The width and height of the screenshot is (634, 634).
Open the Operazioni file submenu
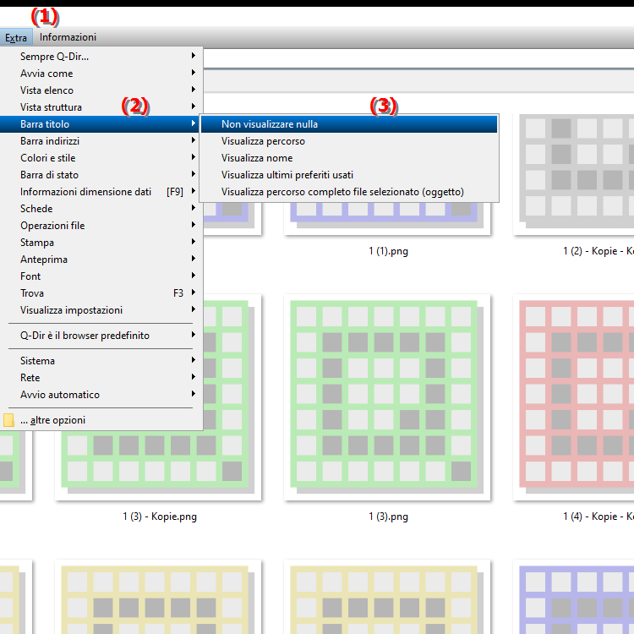pyautogui.click(x=101, y=226)
